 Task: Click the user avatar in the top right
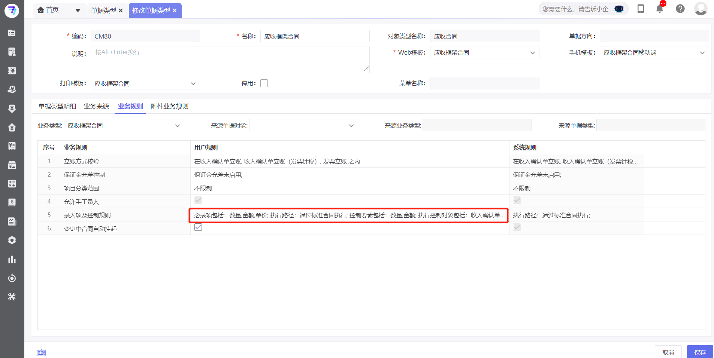pos(701,9)
